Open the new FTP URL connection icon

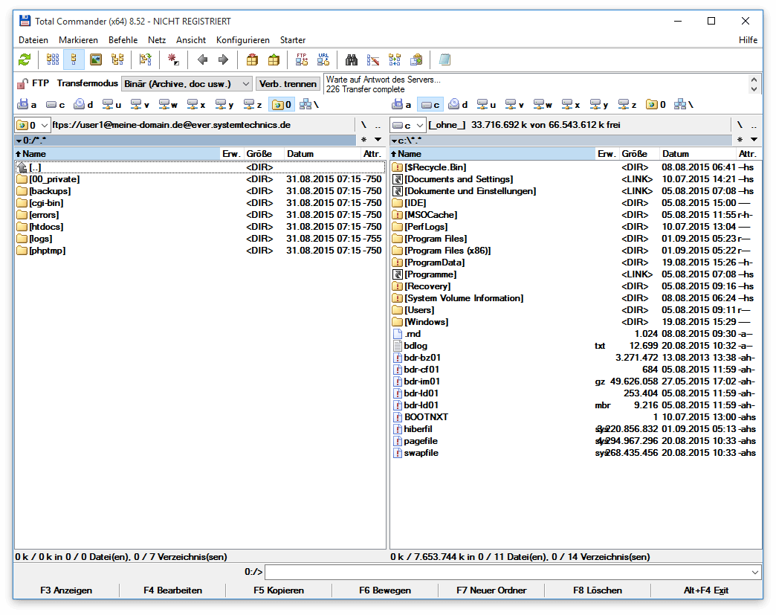(323, 60)
